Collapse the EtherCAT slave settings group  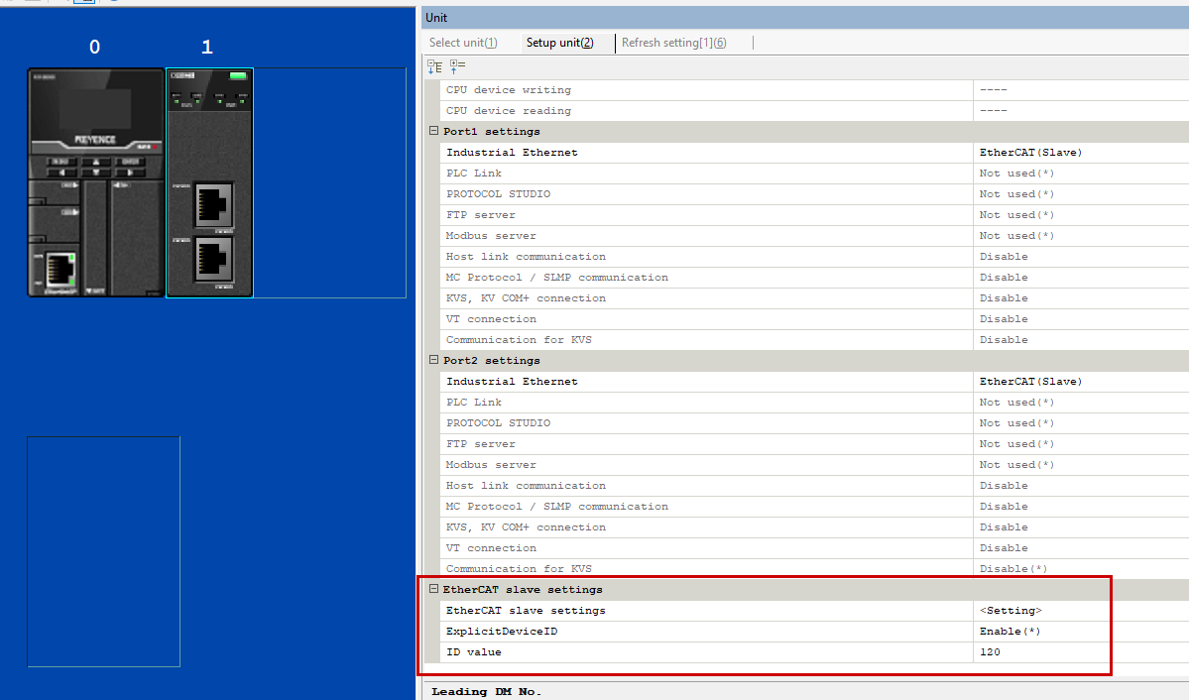pos(433,590)
